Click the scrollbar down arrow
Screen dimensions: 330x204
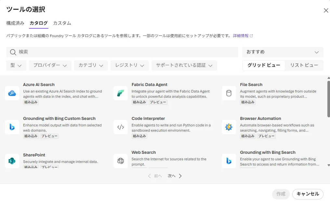[x=328, y=165]
